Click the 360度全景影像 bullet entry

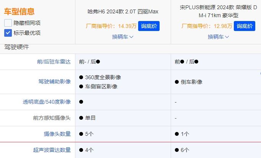tap(100, 77)
